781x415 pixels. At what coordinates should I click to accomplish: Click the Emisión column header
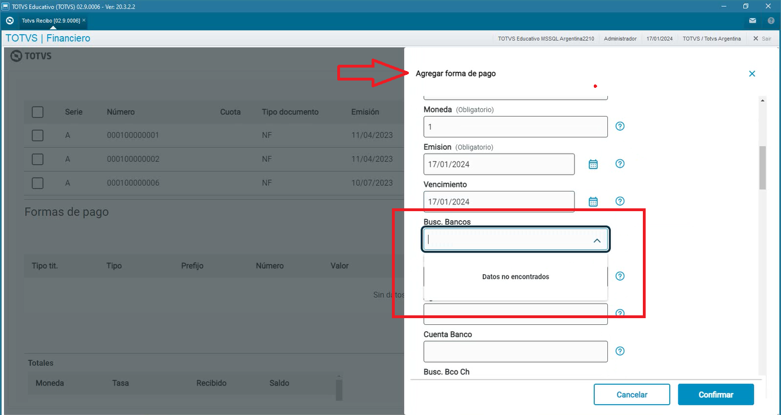(365, 112)
